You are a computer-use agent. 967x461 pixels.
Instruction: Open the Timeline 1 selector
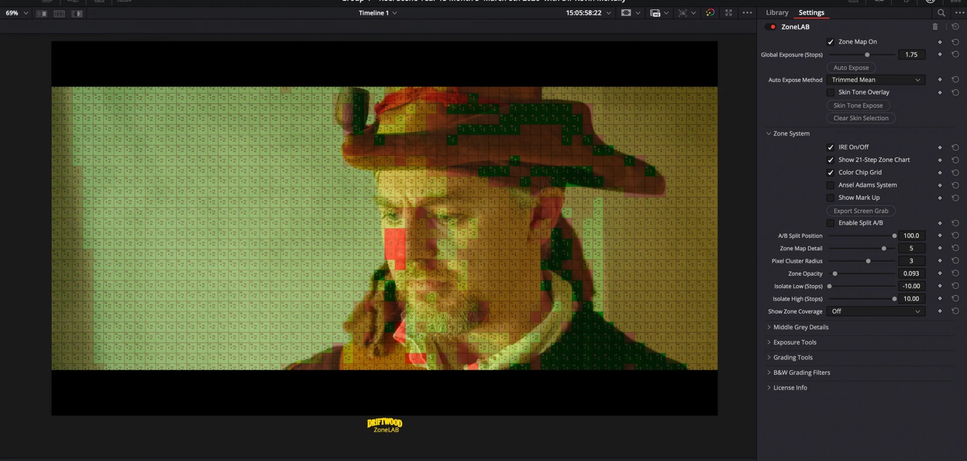(x=378, y=13)
